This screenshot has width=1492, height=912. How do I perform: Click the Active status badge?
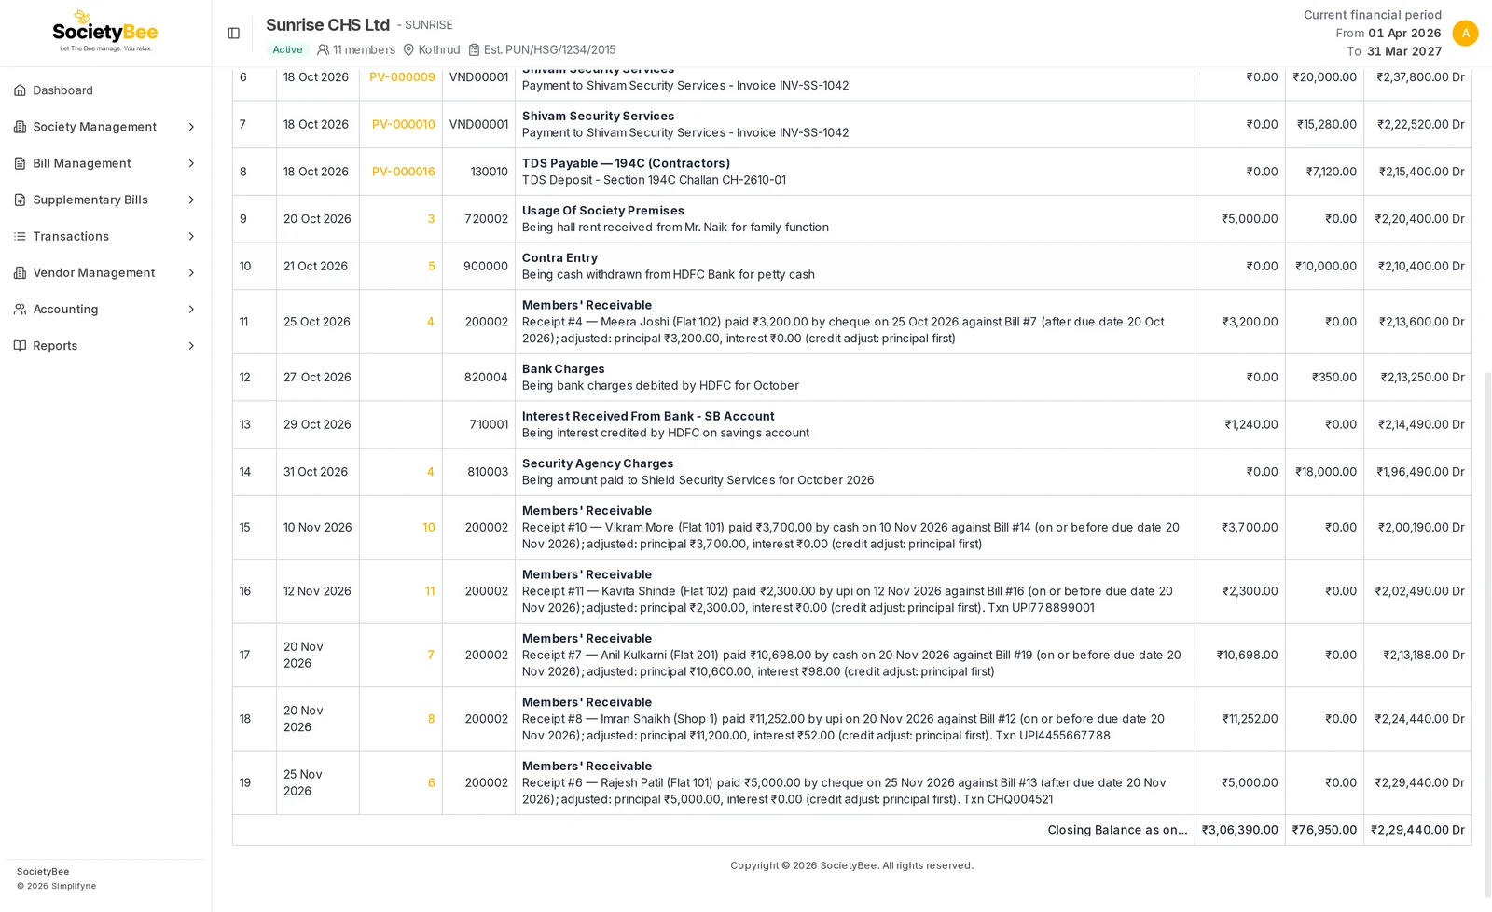[287, 49]
